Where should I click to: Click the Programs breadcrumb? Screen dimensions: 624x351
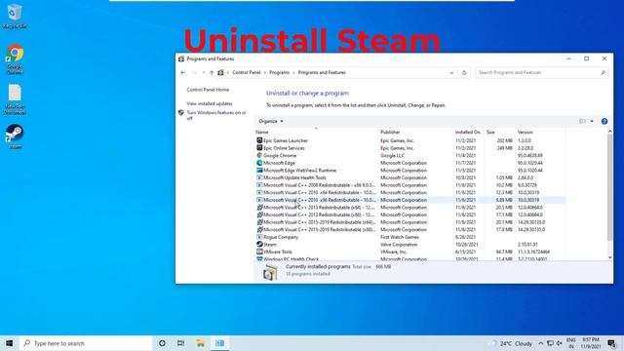[x=280, y=72]
